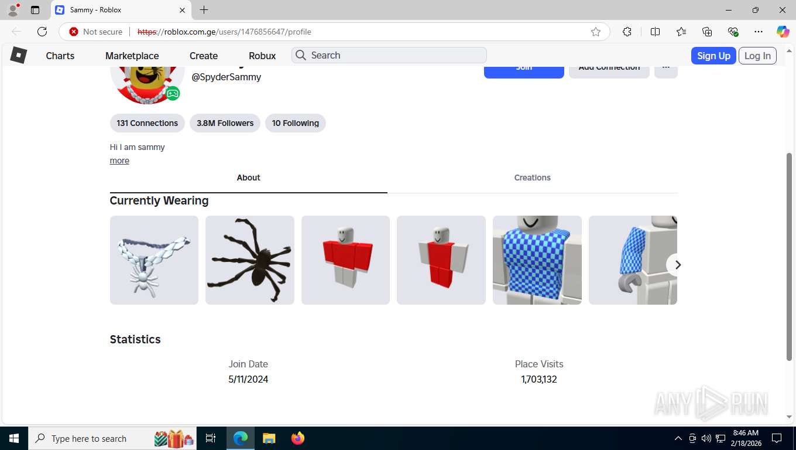
Task: Open Charts in navigation bar
Action: (60, 56)
